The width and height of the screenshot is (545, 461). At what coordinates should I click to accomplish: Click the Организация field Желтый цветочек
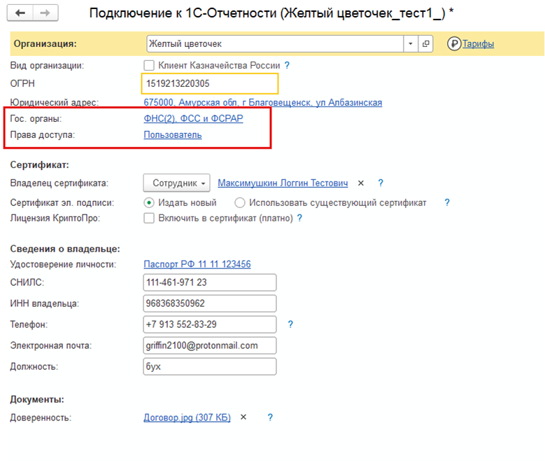pos(275,44)
